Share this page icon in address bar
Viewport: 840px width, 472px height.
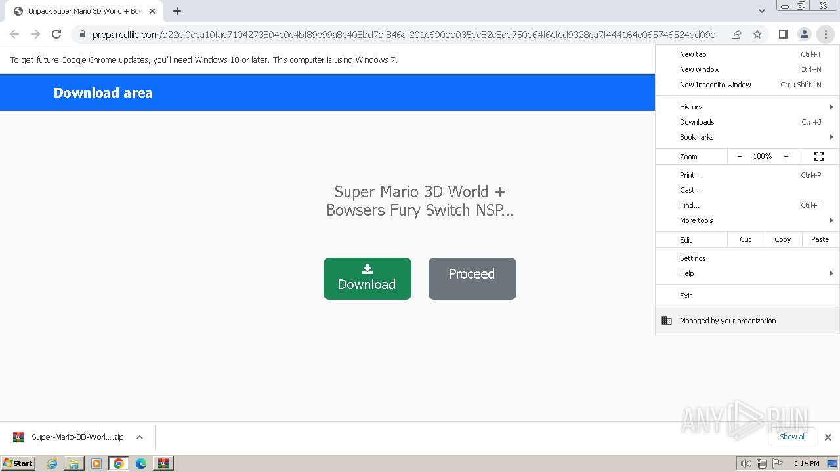coord(736,34)
